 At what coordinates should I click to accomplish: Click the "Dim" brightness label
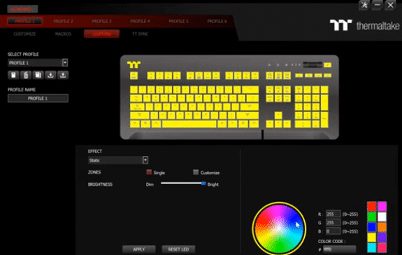pos(150,184)
